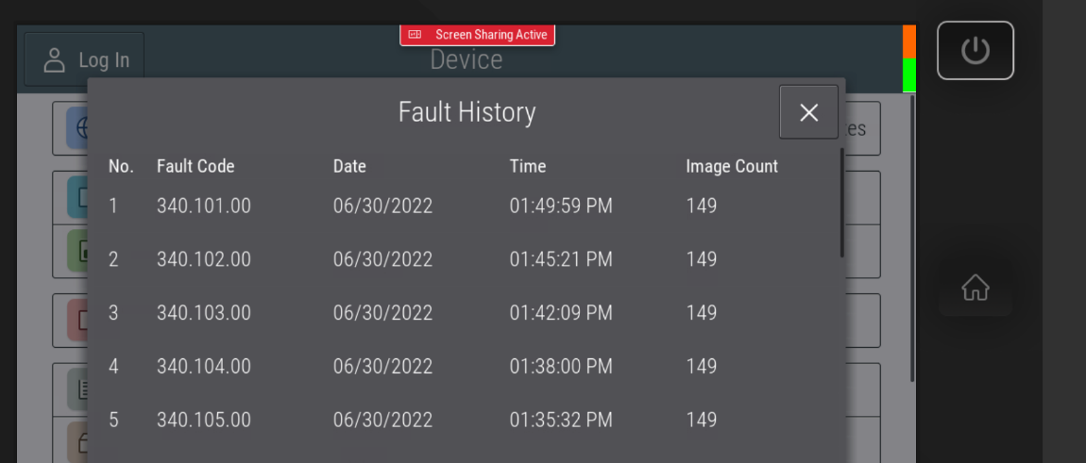Select fault code 340.102.00 entry
This screenshot has width=1086, height=463.
pos(204,259)
